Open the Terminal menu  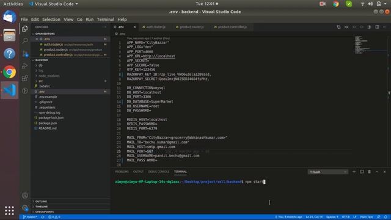coord(106,19)
